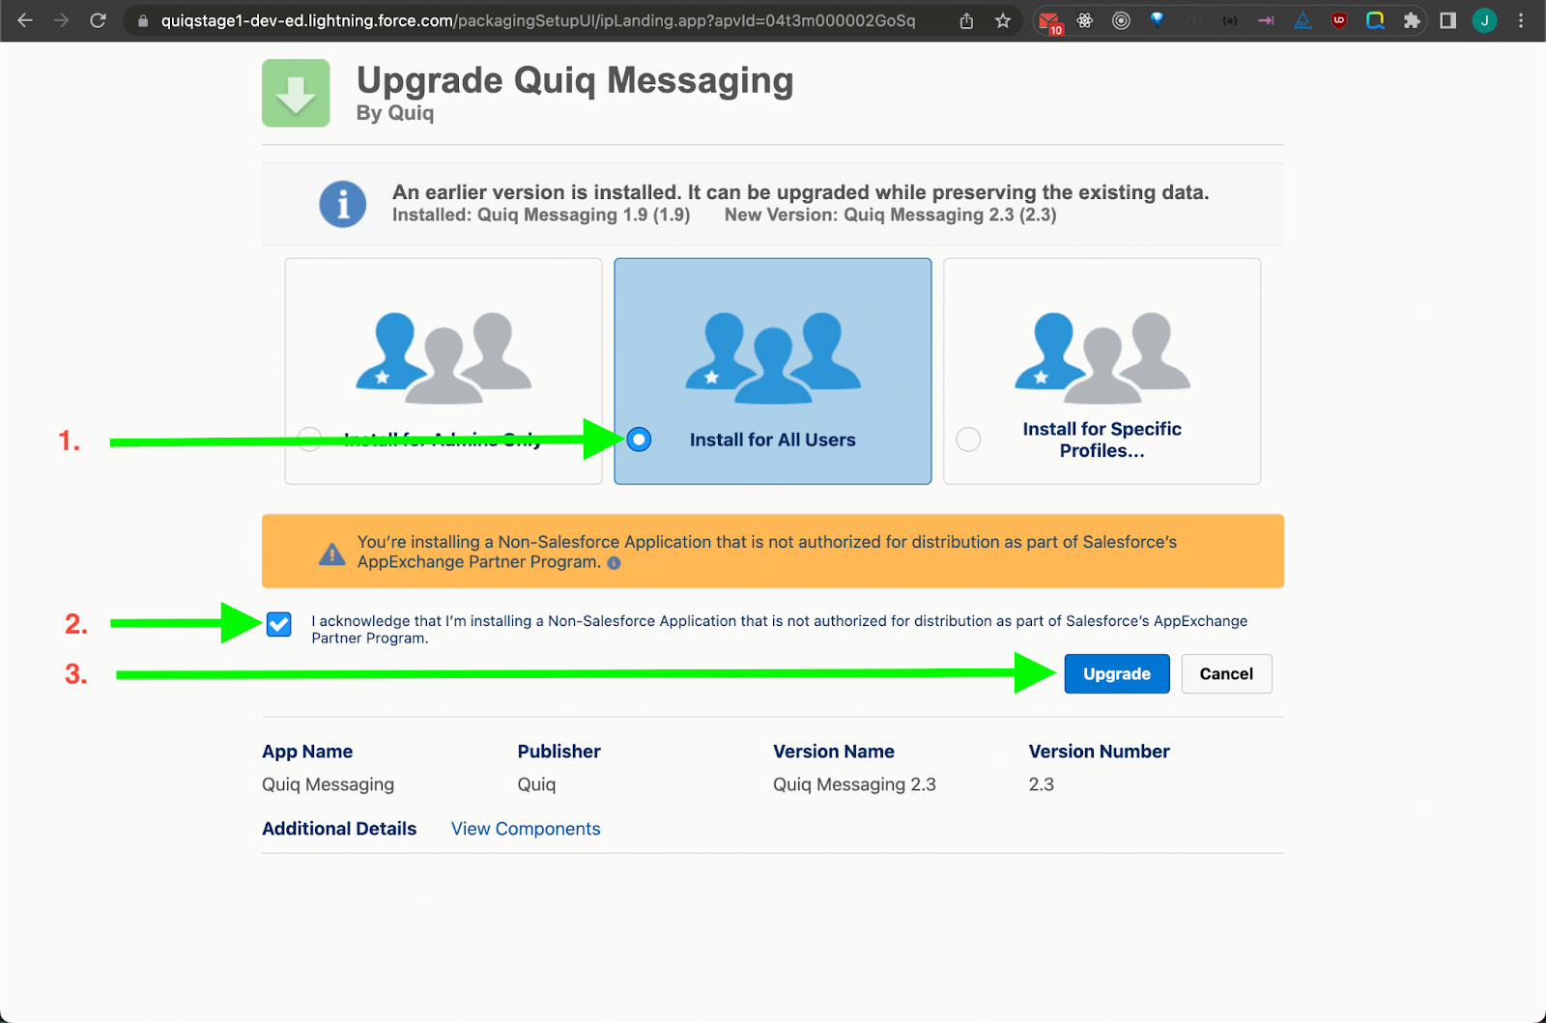Open the View Components link
The width and height of the screenshot is (1546, 1023).
coord(526,829)
